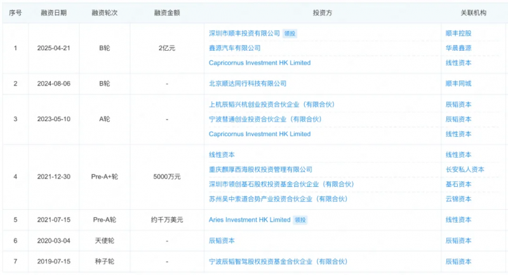Viewport: 508px width, 275px height.
Task: Open 苏州吴中 产业投资合伙企业 investor link
Action: point(278,199)
